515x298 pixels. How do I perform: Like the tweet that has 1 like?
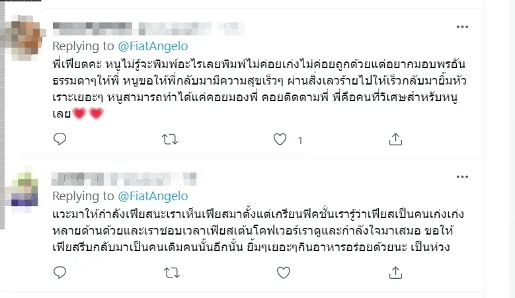tap(281, 139)
